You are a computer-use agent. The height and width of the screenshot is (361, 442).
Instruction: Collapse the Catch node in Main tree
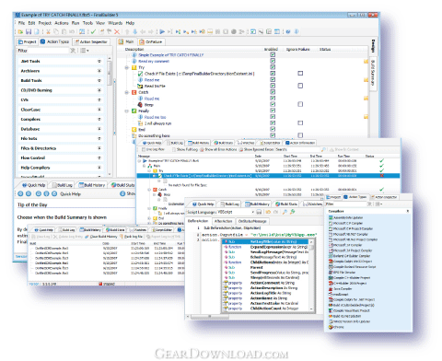126,92
